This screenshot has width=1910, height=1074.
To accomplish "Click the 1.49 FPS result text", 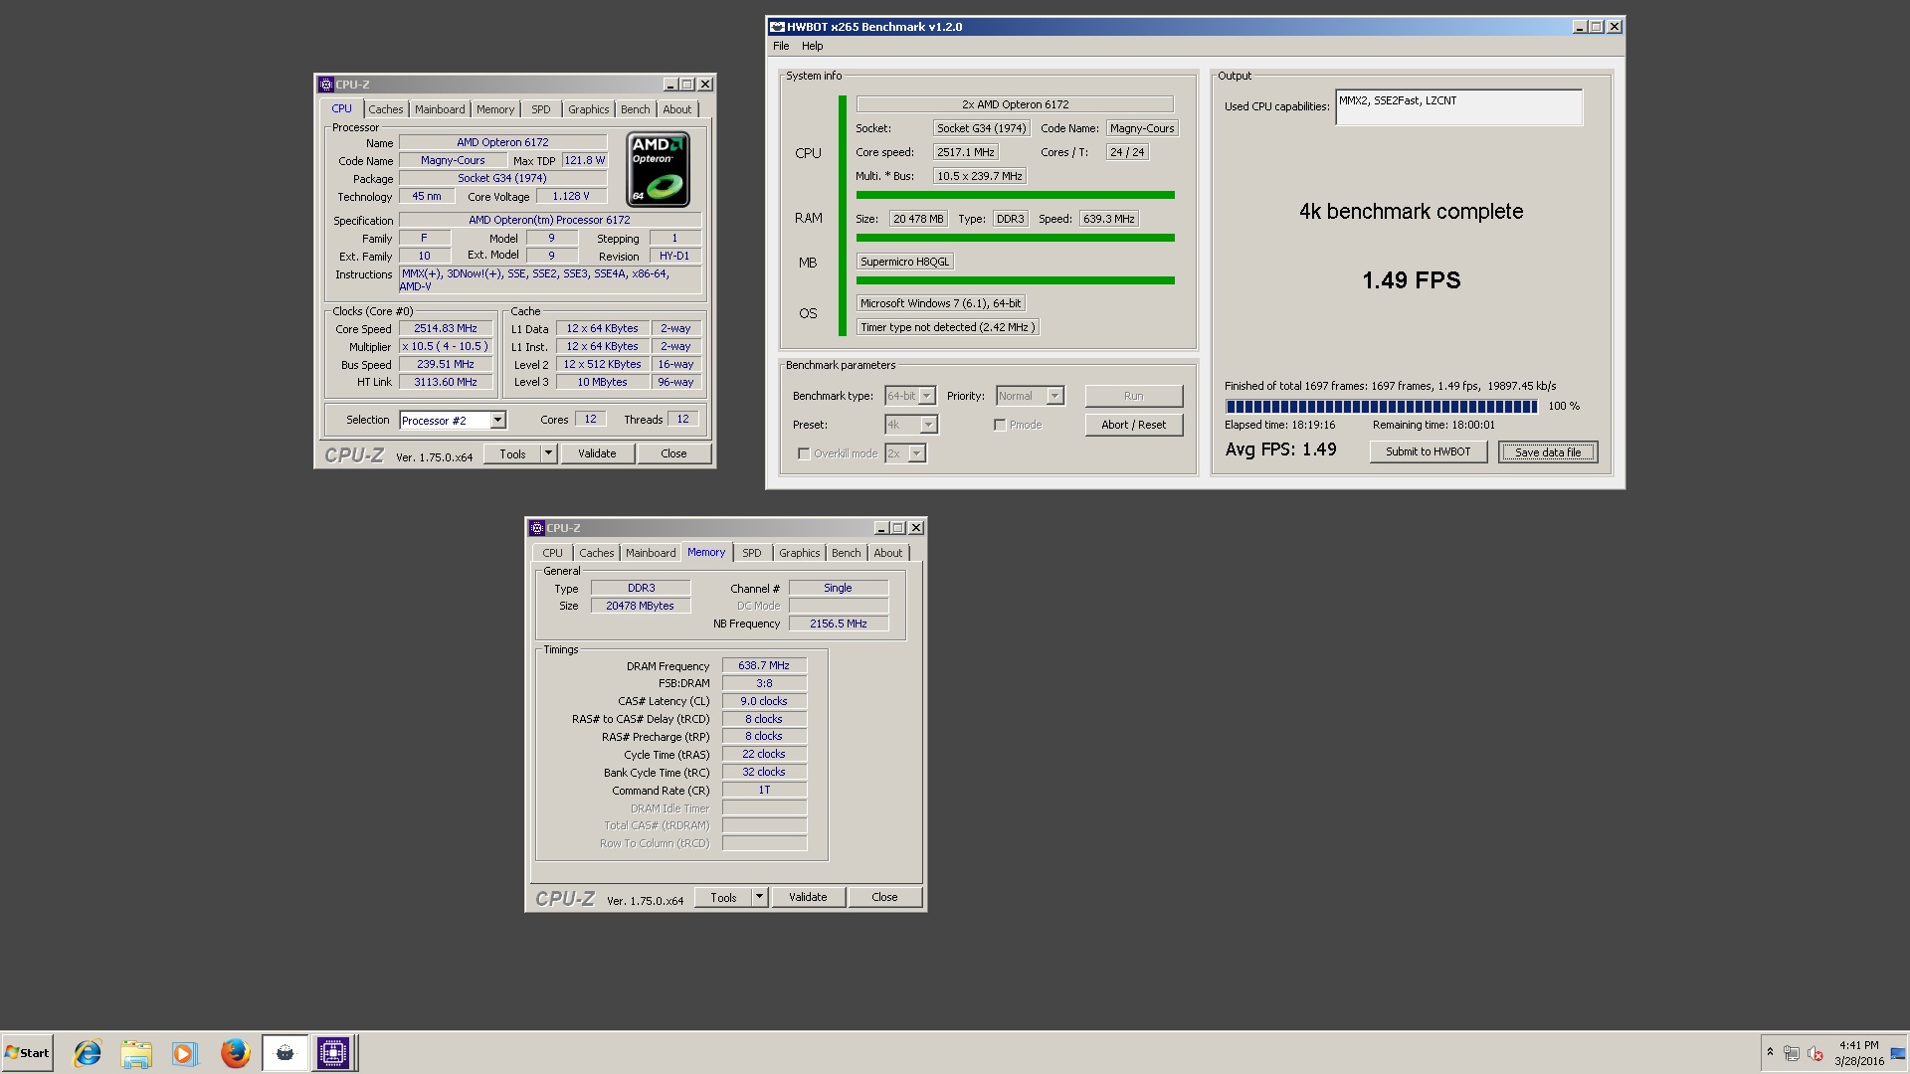I will coord(1411,280).
